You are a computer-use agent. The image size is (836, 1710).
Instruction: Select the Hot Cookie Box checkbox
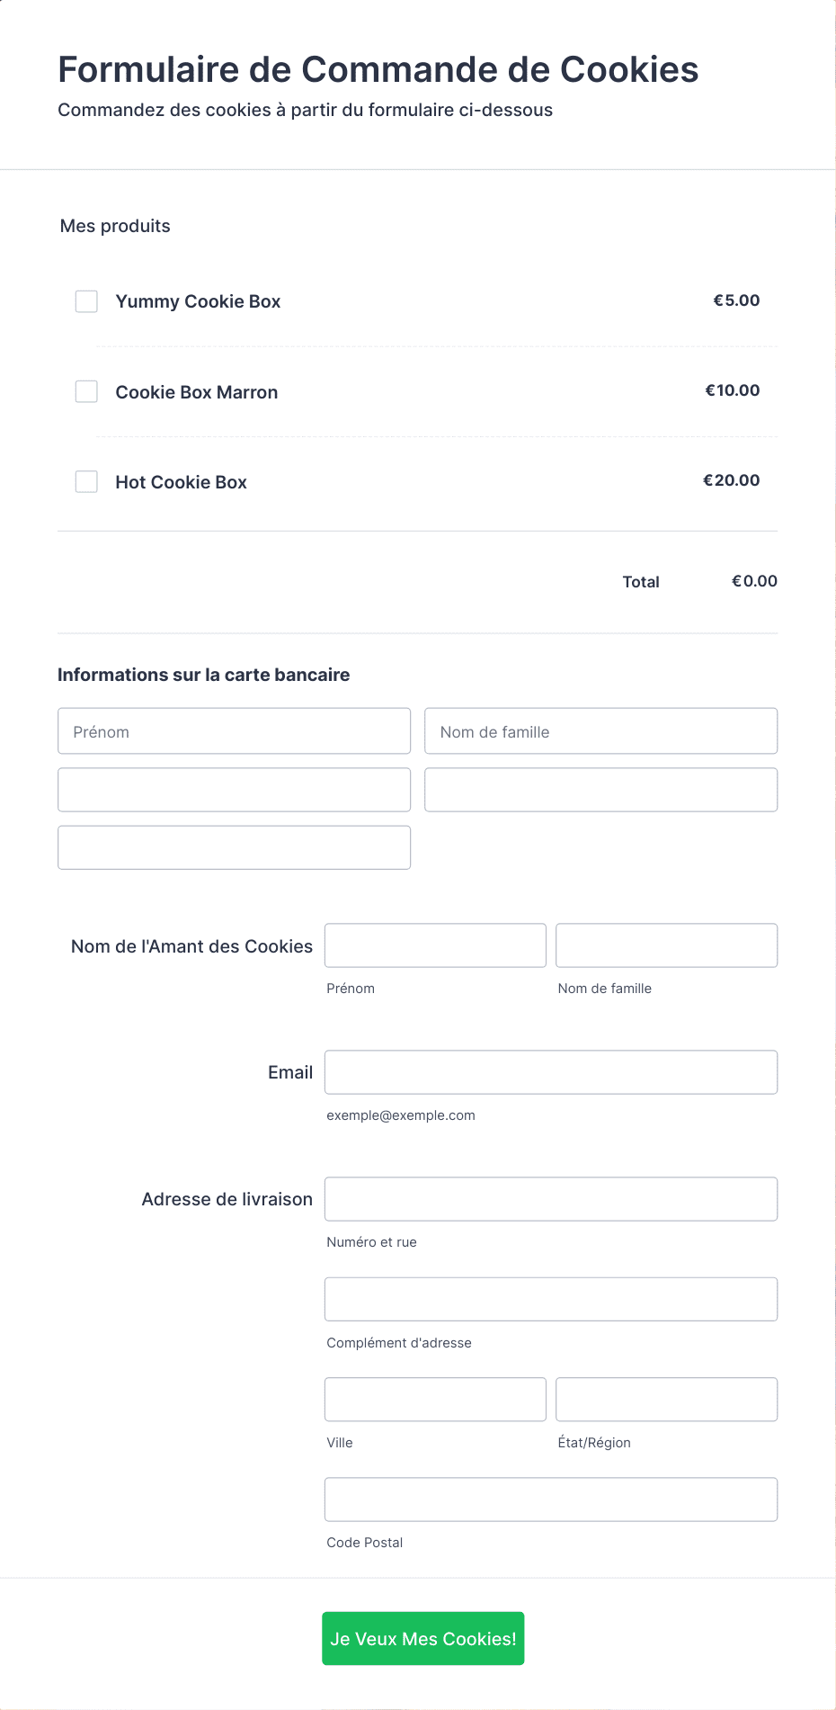click(x=86, y=481)
